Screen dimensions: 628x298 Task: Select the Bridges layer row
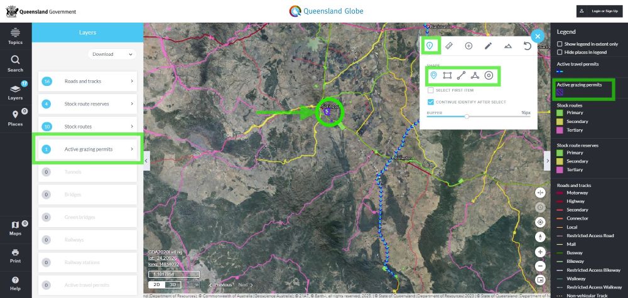click(87, 194)
